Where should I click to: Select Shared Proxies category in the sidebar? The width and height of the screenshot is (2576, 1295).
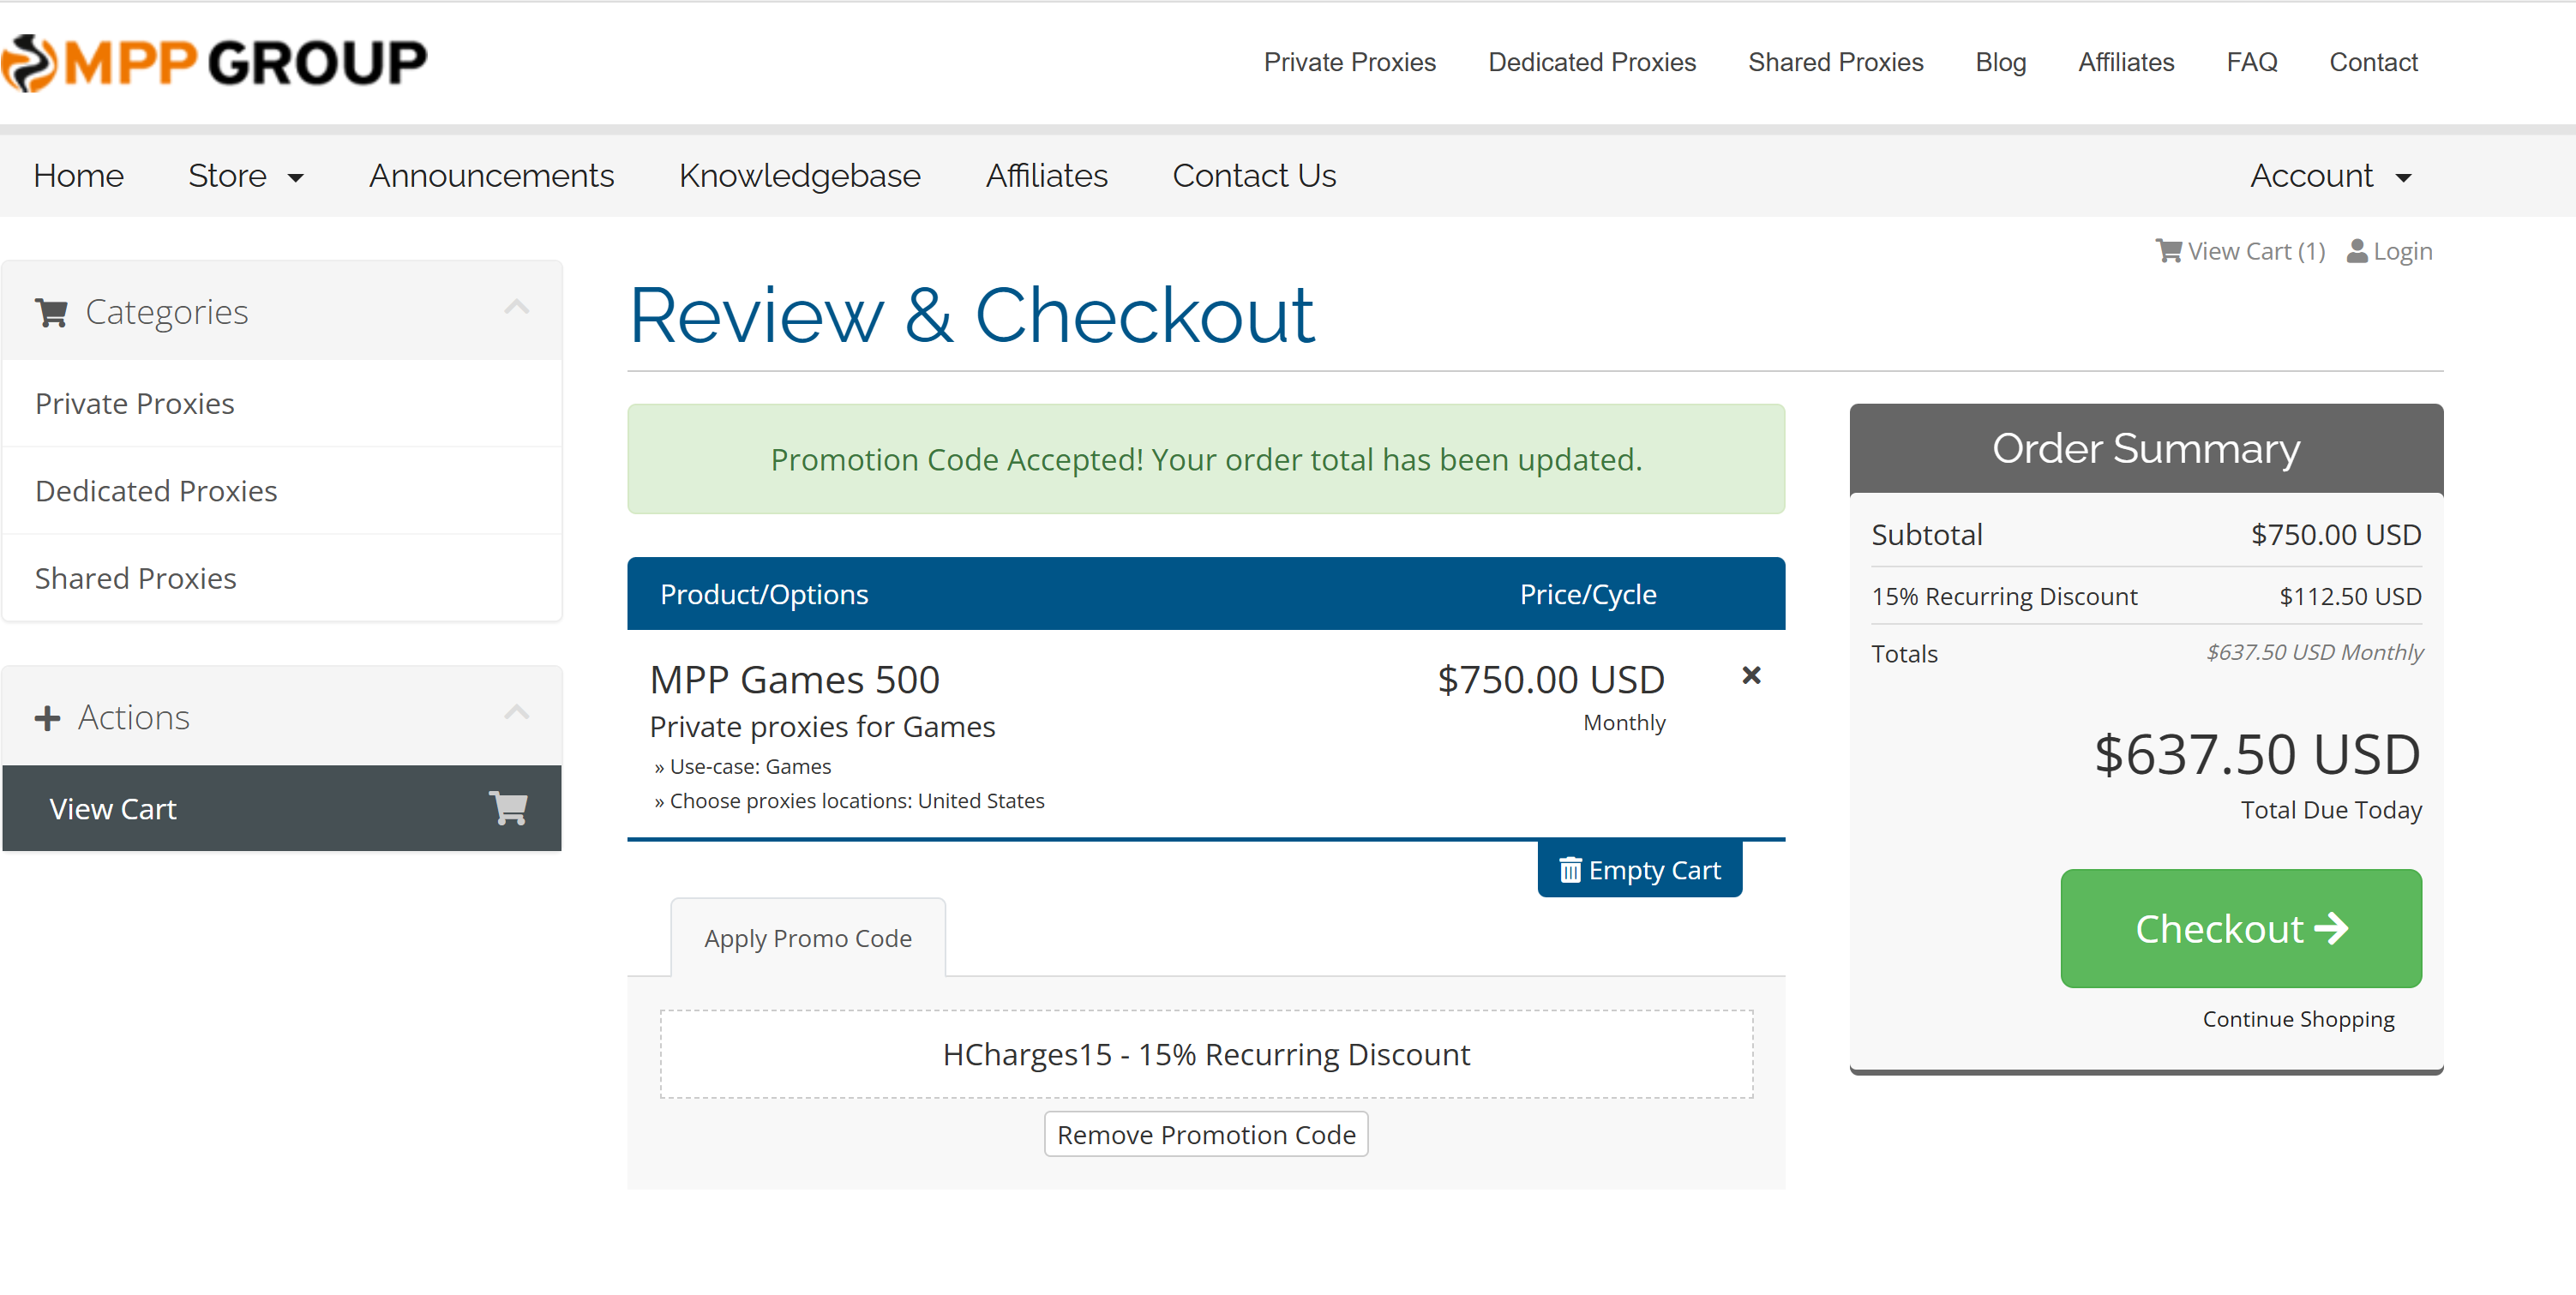pos(282,578)
